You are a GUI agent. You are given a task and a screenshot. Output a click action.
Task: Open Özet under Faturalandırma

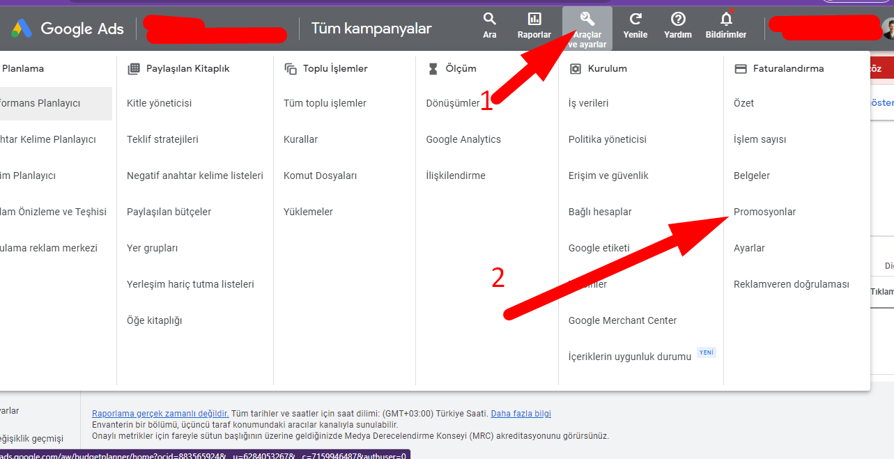(x=743, y=103)
